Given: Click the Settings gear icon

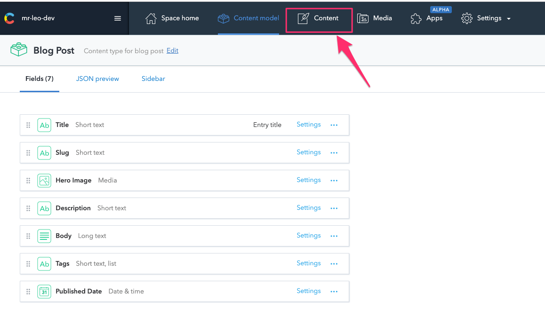Looking at the screenshot, I should [466, 18].
